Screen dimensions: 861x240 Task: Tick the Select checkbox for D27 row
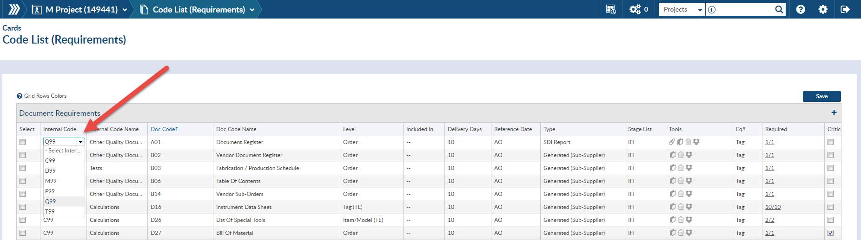coord(22,233)
